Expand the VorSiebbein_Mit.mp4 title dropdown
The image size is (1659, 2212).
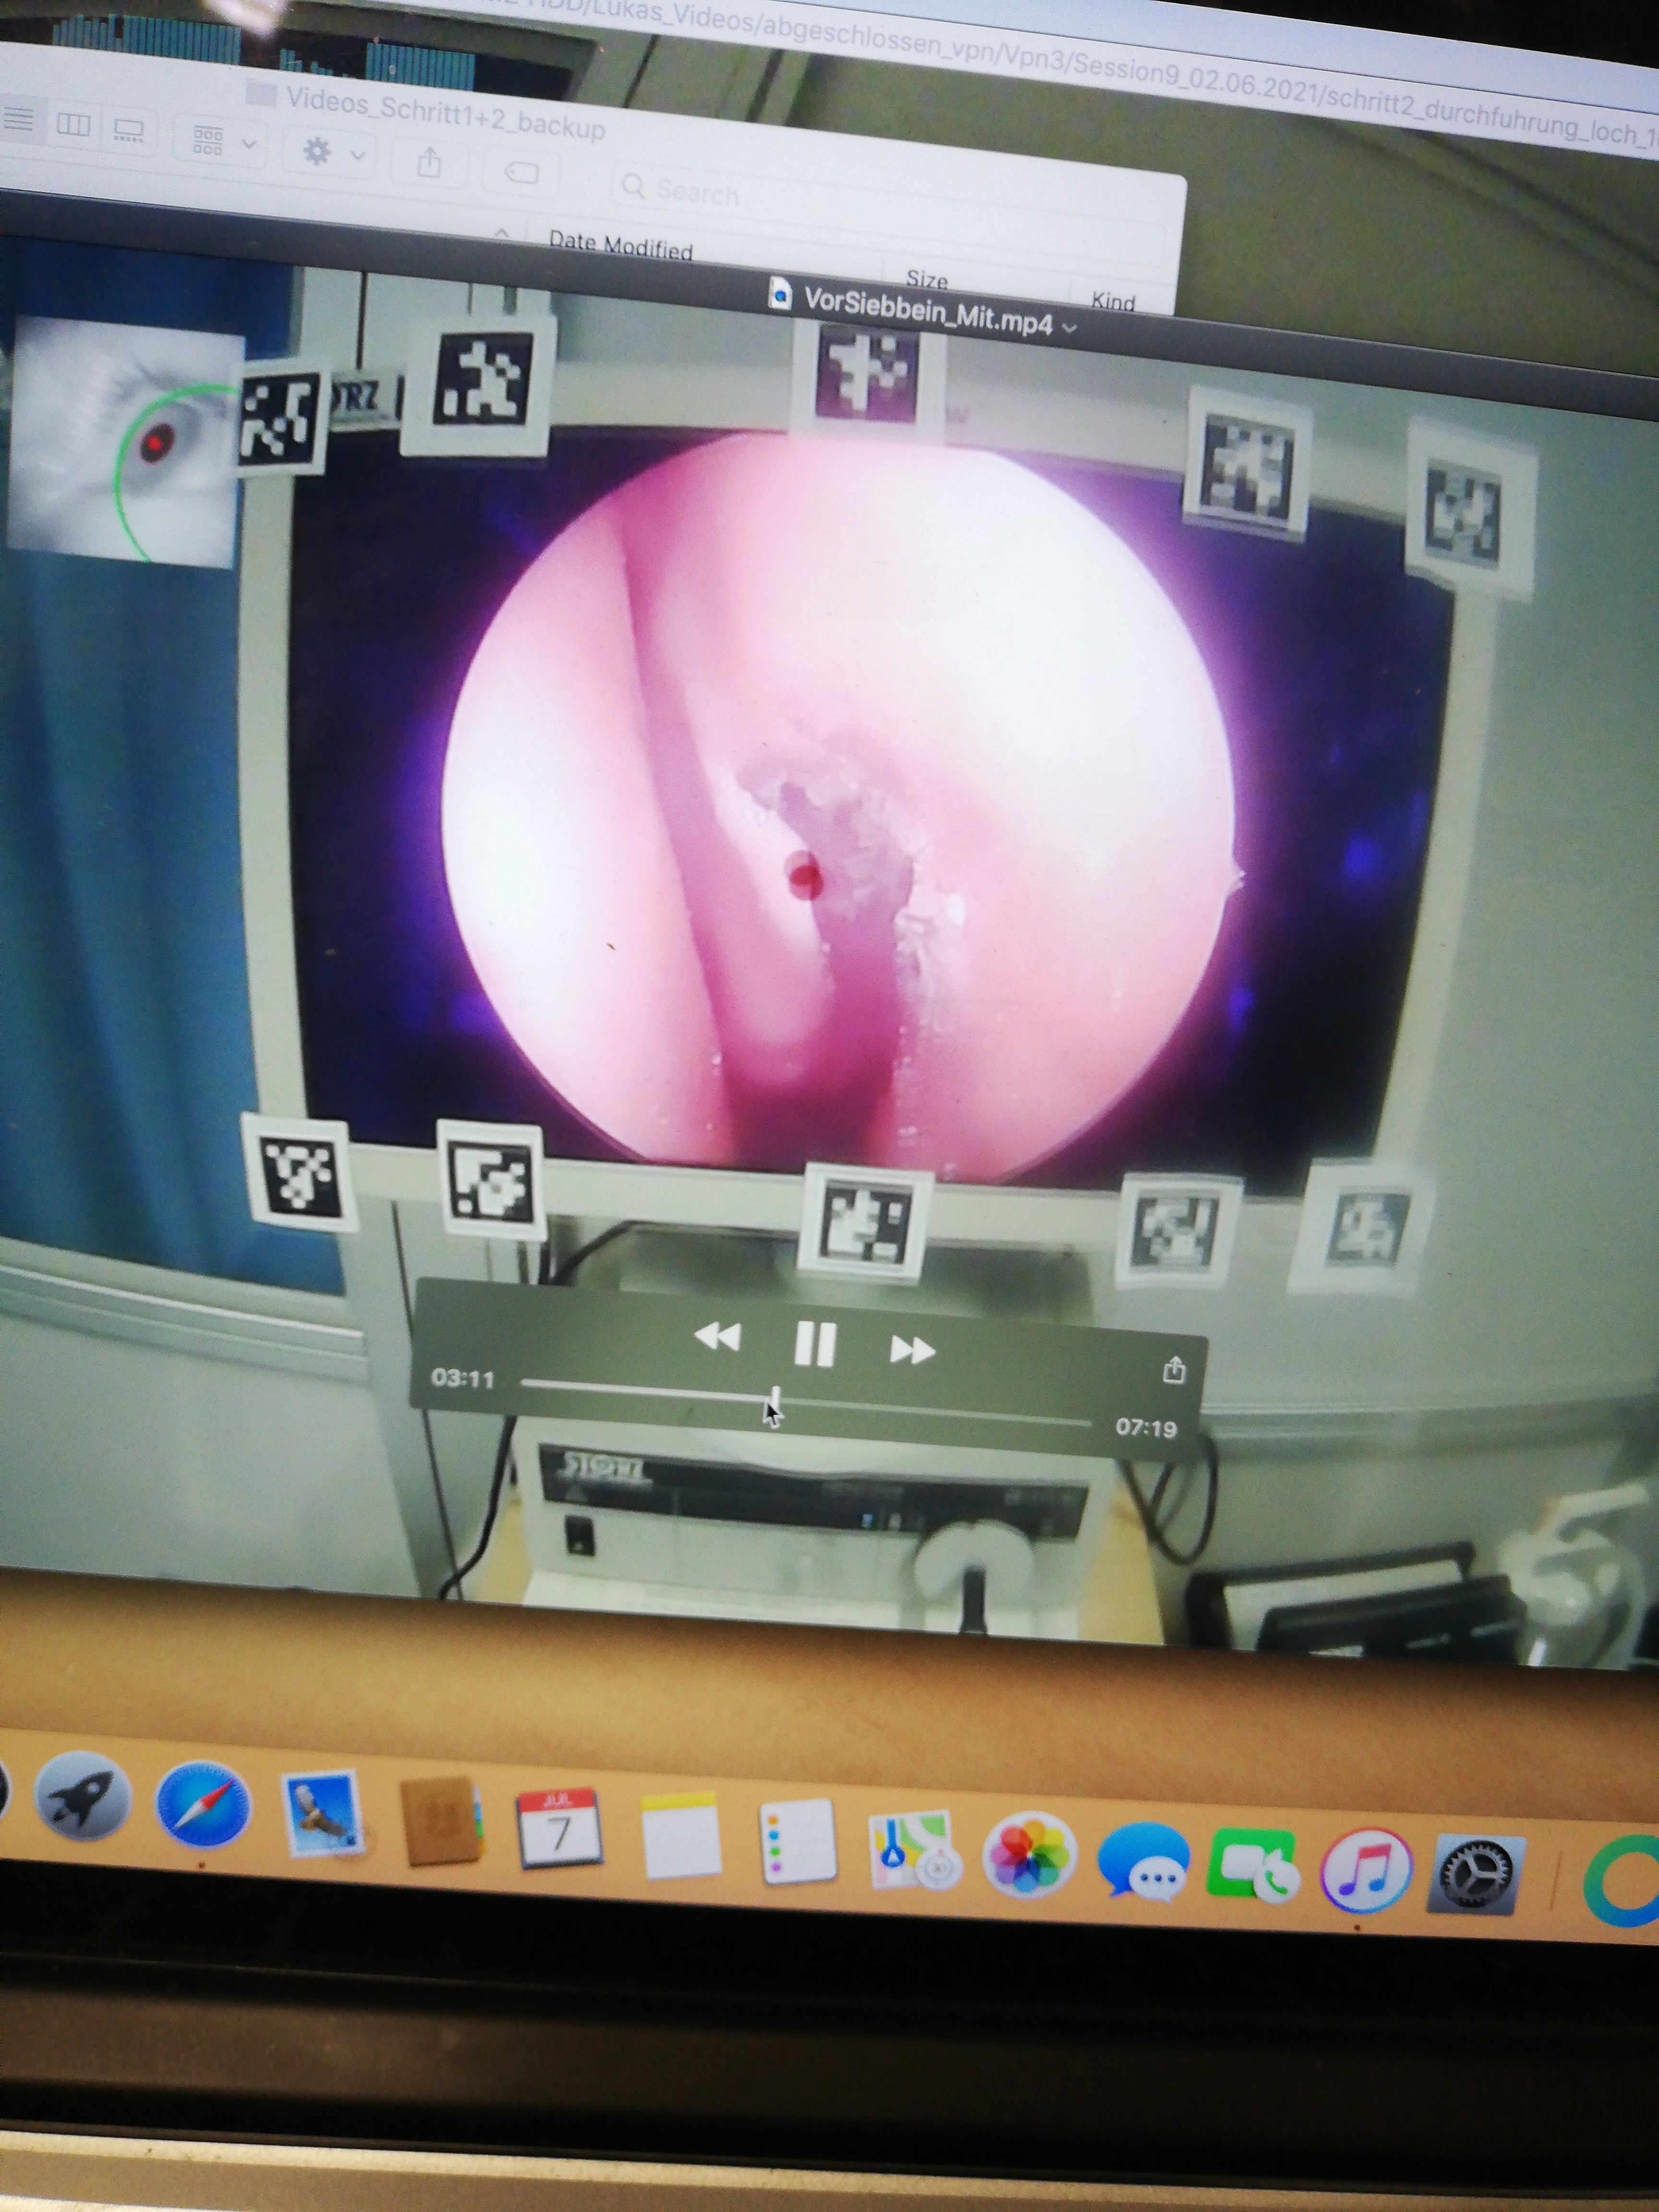(1069, 327)
